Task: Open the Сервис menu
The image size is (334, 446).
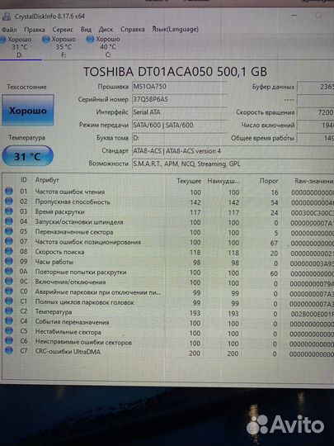Action: pos(63,29)
